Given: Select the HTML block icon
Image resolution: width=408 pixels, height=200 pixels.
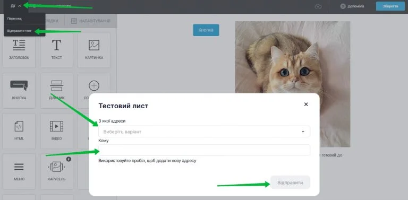Looking at the screenshot, I should [19, 126].
